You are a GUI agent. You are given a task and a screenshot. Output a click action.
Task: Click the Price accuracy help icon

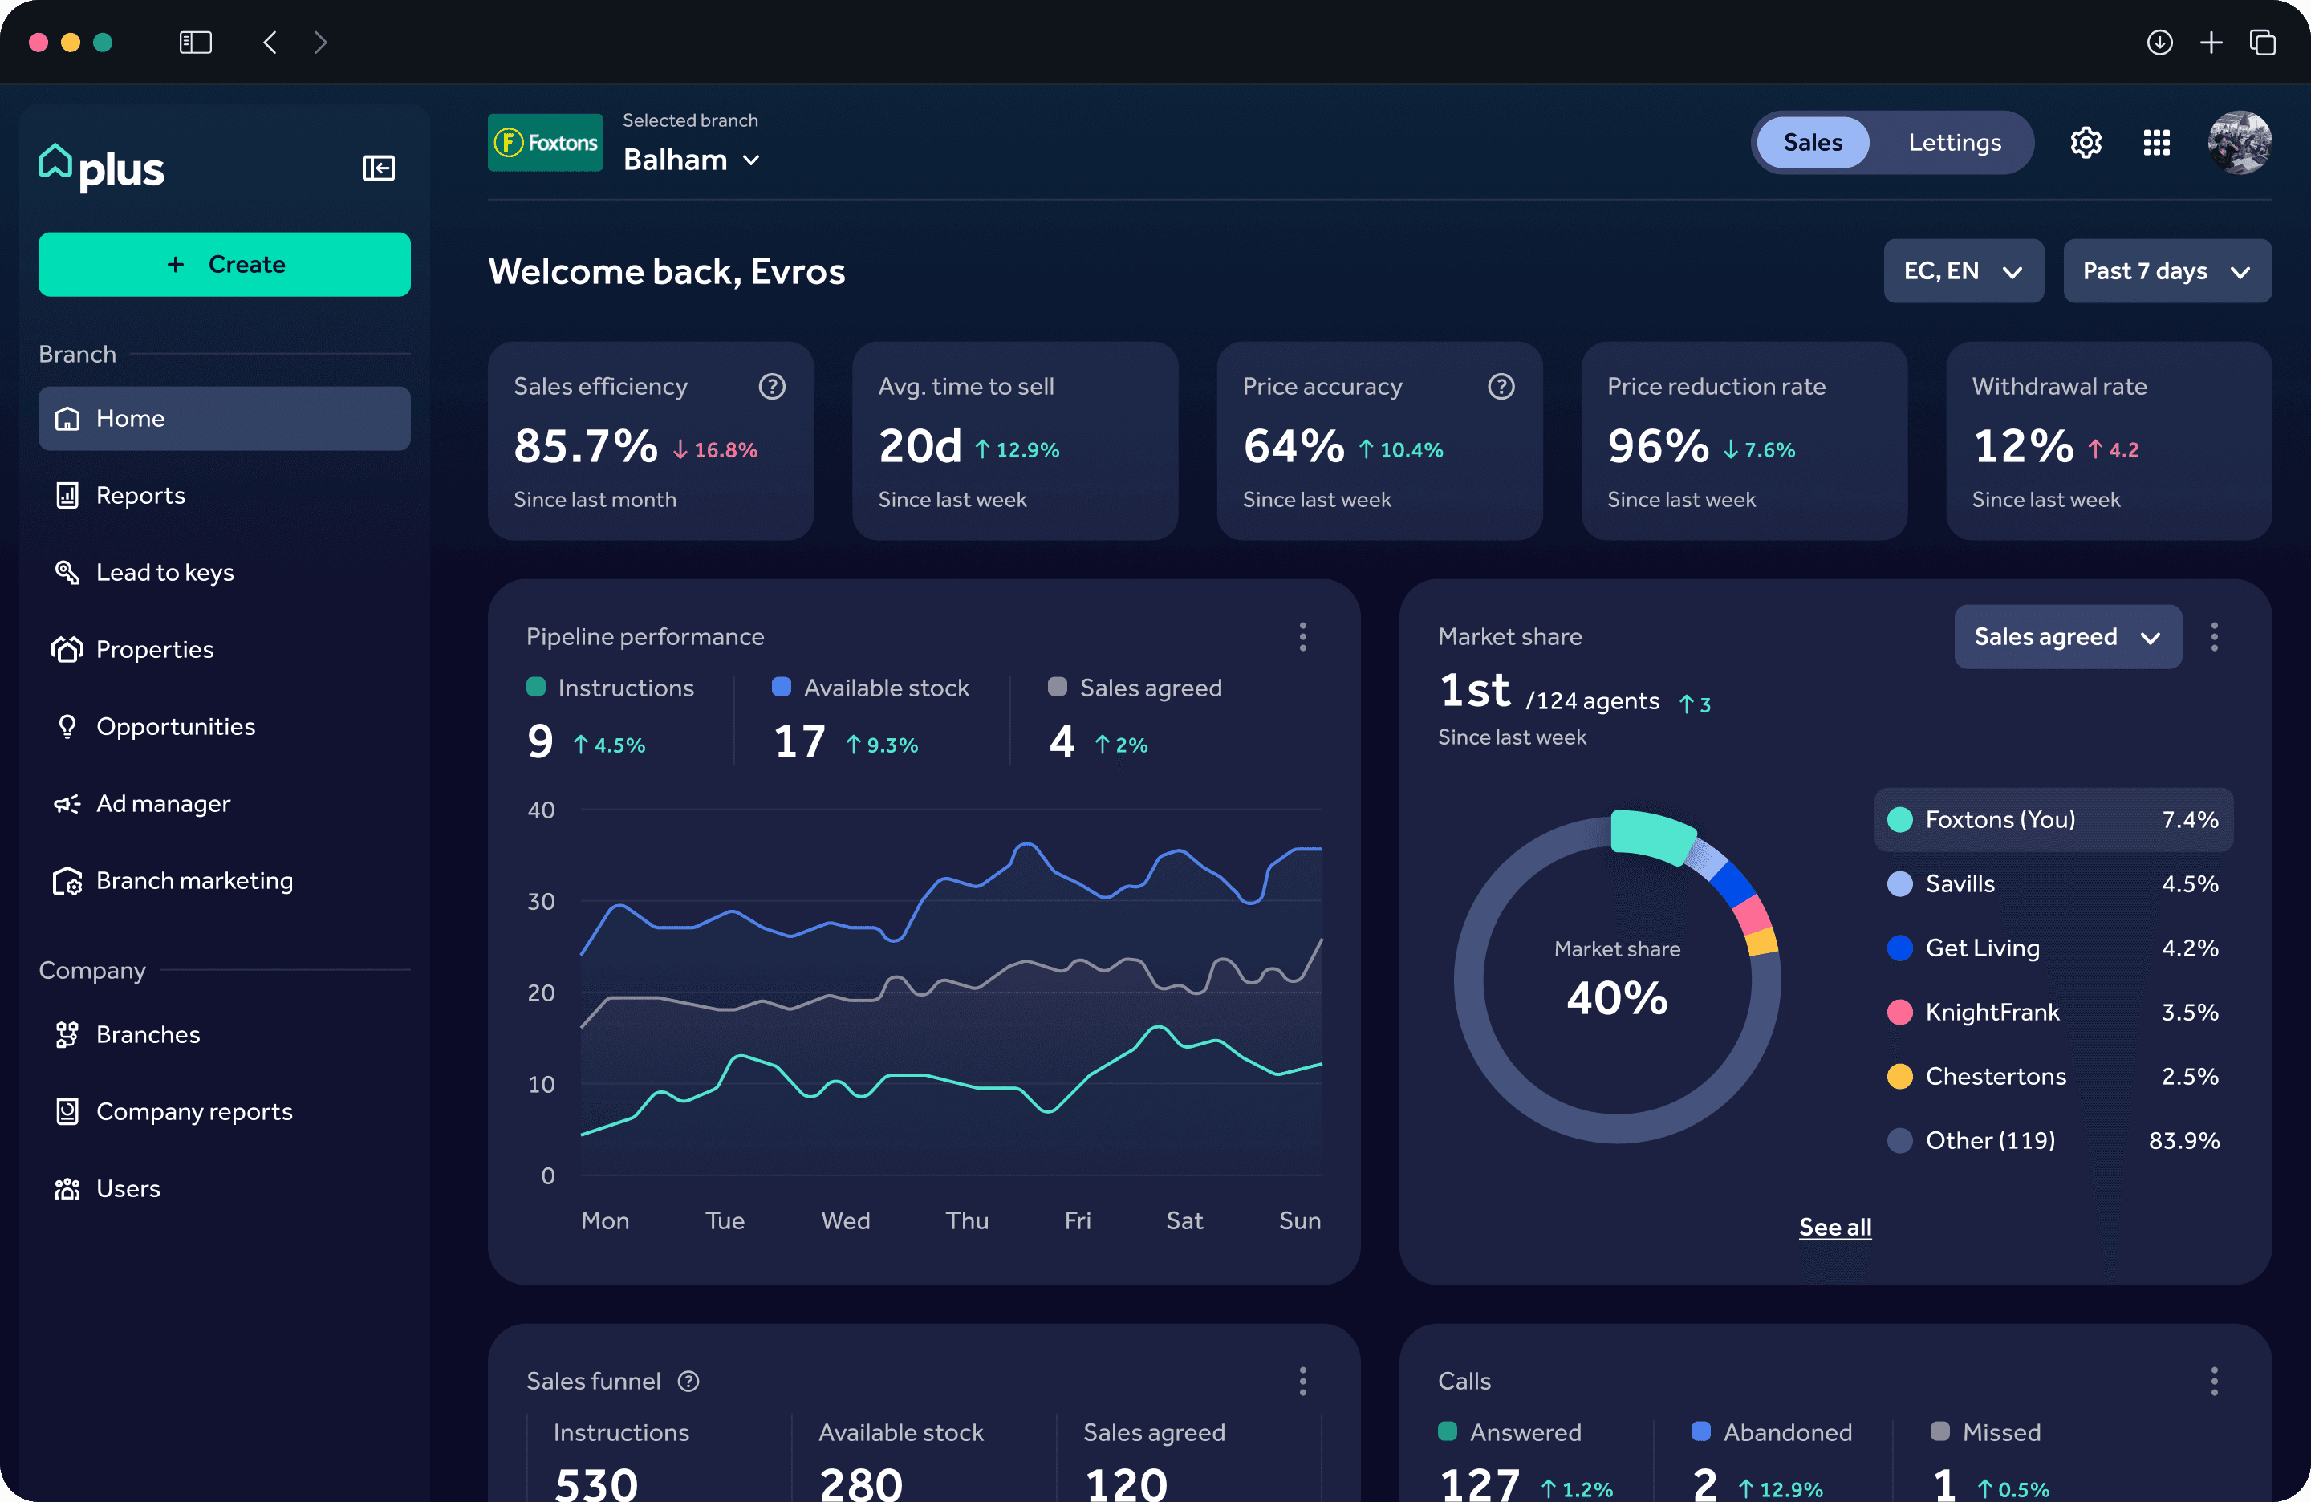point(1501,387)
